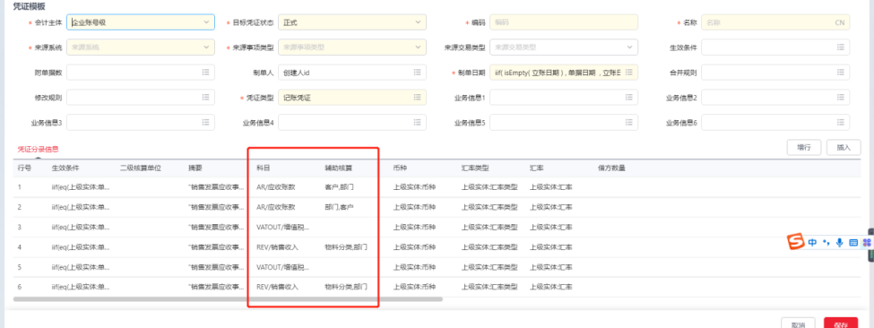Viewport: 874px width, 328px height.
Task: Click the 二级核算单位 column header
Action: (x=141, y=168)
